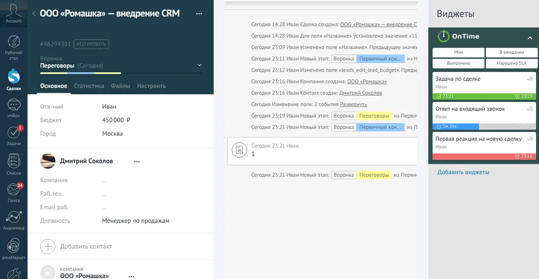Open the Сделки section
This screenshot has height=279, width=539.
[x=14, y=80]
